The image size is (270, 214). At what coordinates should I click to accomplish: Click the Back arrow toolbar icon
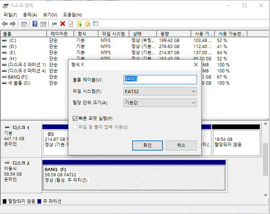pyautogui.click(x=5, y=24)
